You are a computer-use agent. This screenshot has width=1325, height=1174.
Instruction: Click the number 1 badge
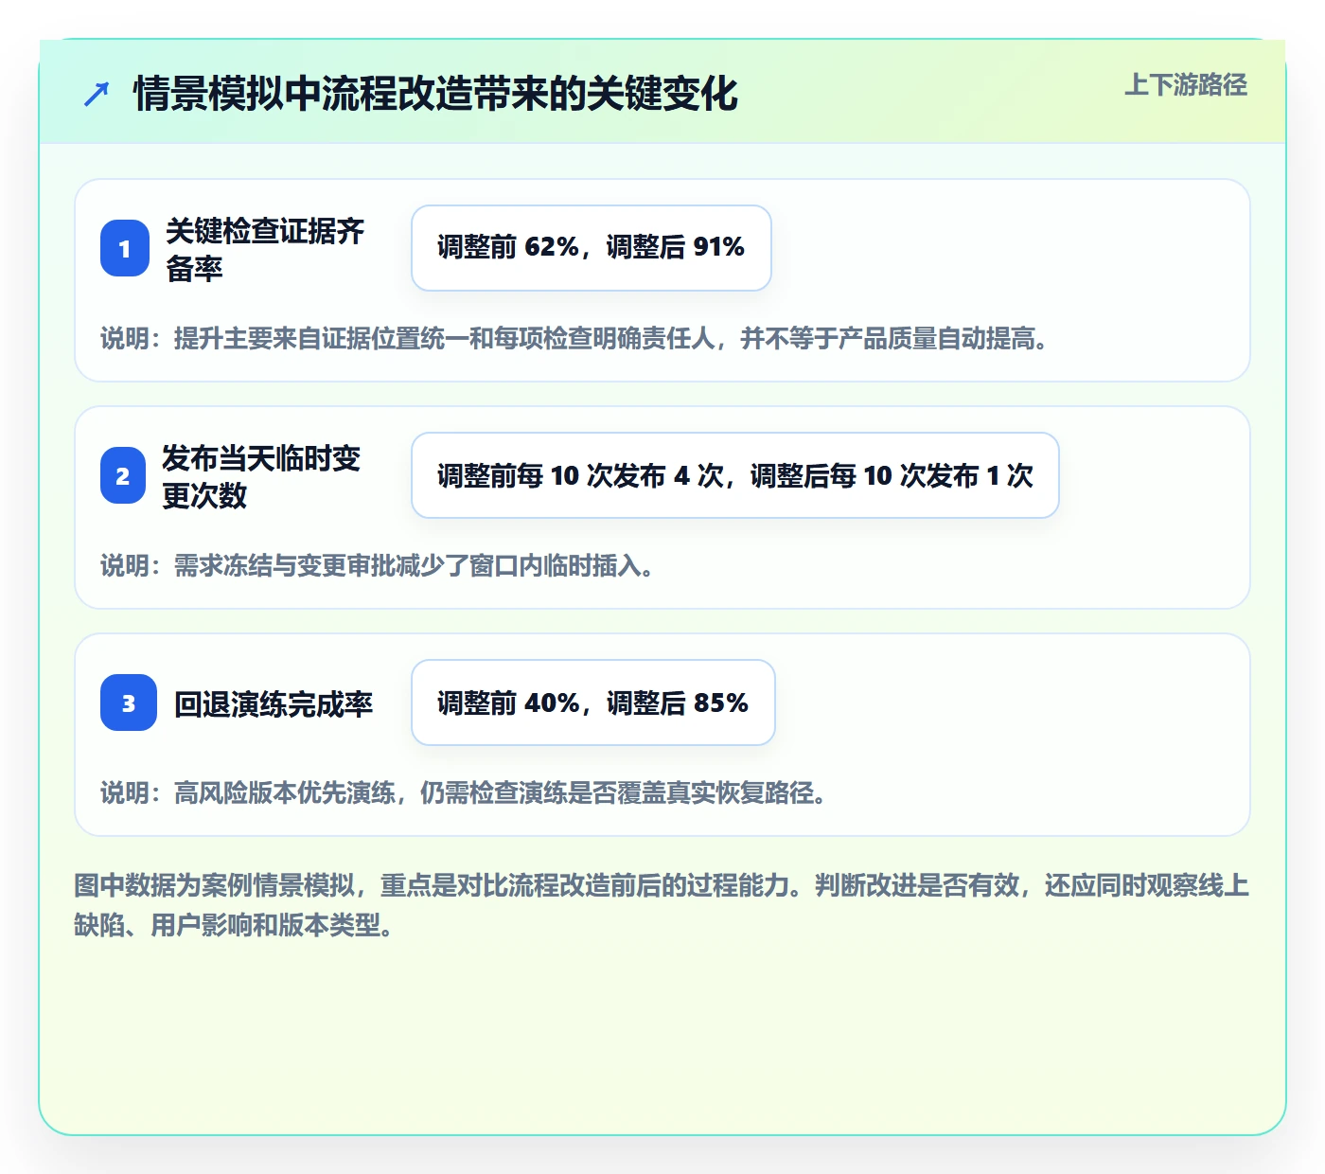coord(125,248)
